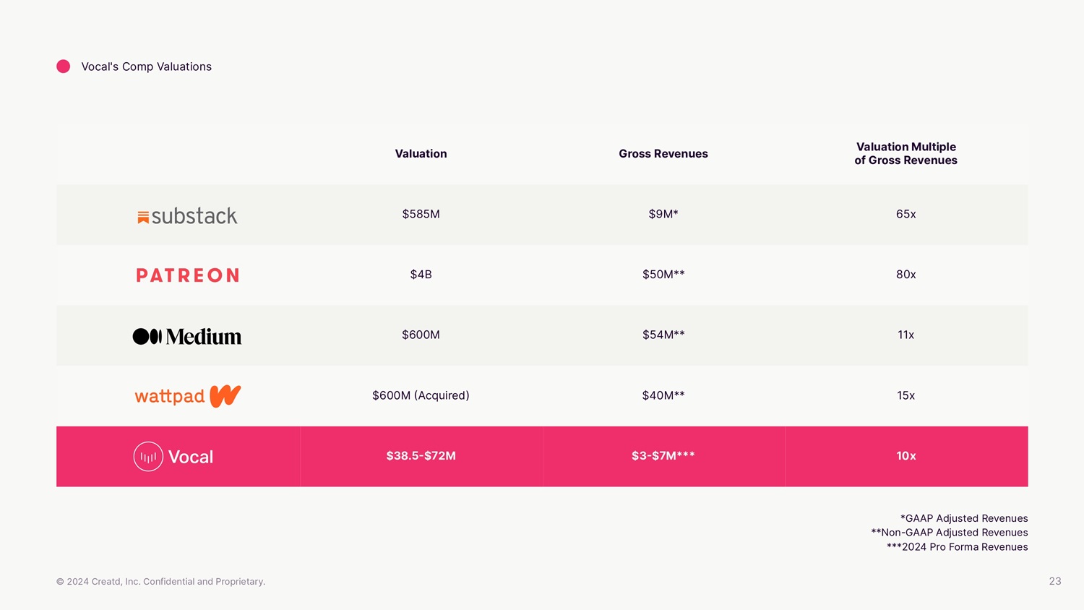1084x610 pixels.
Task: Click Vocal's $38.5-$72M valuation cell
Action: pyautogui.click(x=421, y=456)
